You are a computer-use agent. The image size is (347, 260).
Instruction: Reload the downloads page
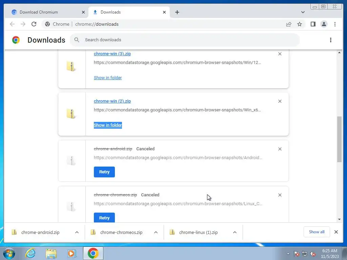tap(34, 24)
